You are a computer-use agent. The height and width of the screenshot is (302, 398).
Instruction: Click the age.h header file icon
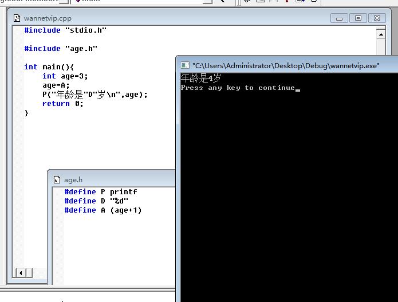(x=57, y=180)
